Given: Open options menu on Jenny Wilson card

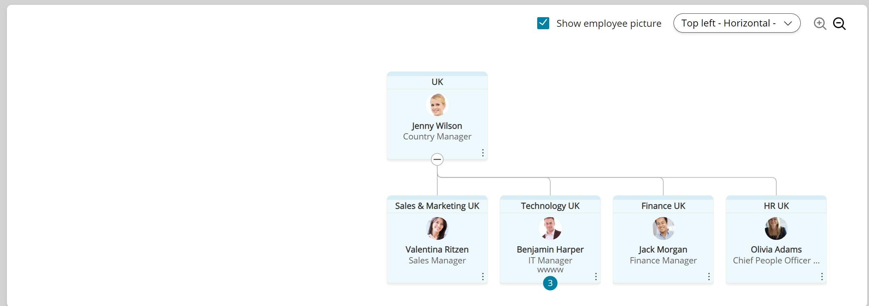Looking at the screenshot, I should [483, 153].
